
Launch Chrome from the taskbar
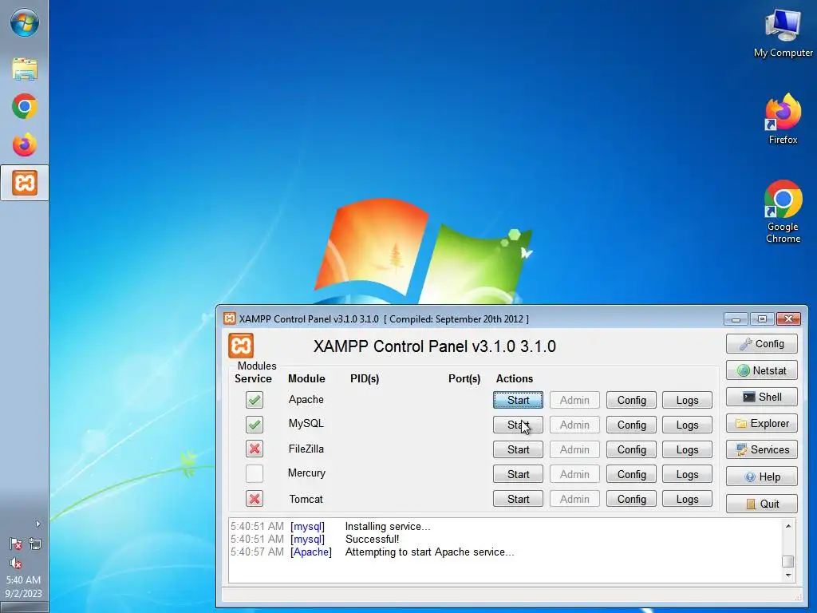click(25, 106)
